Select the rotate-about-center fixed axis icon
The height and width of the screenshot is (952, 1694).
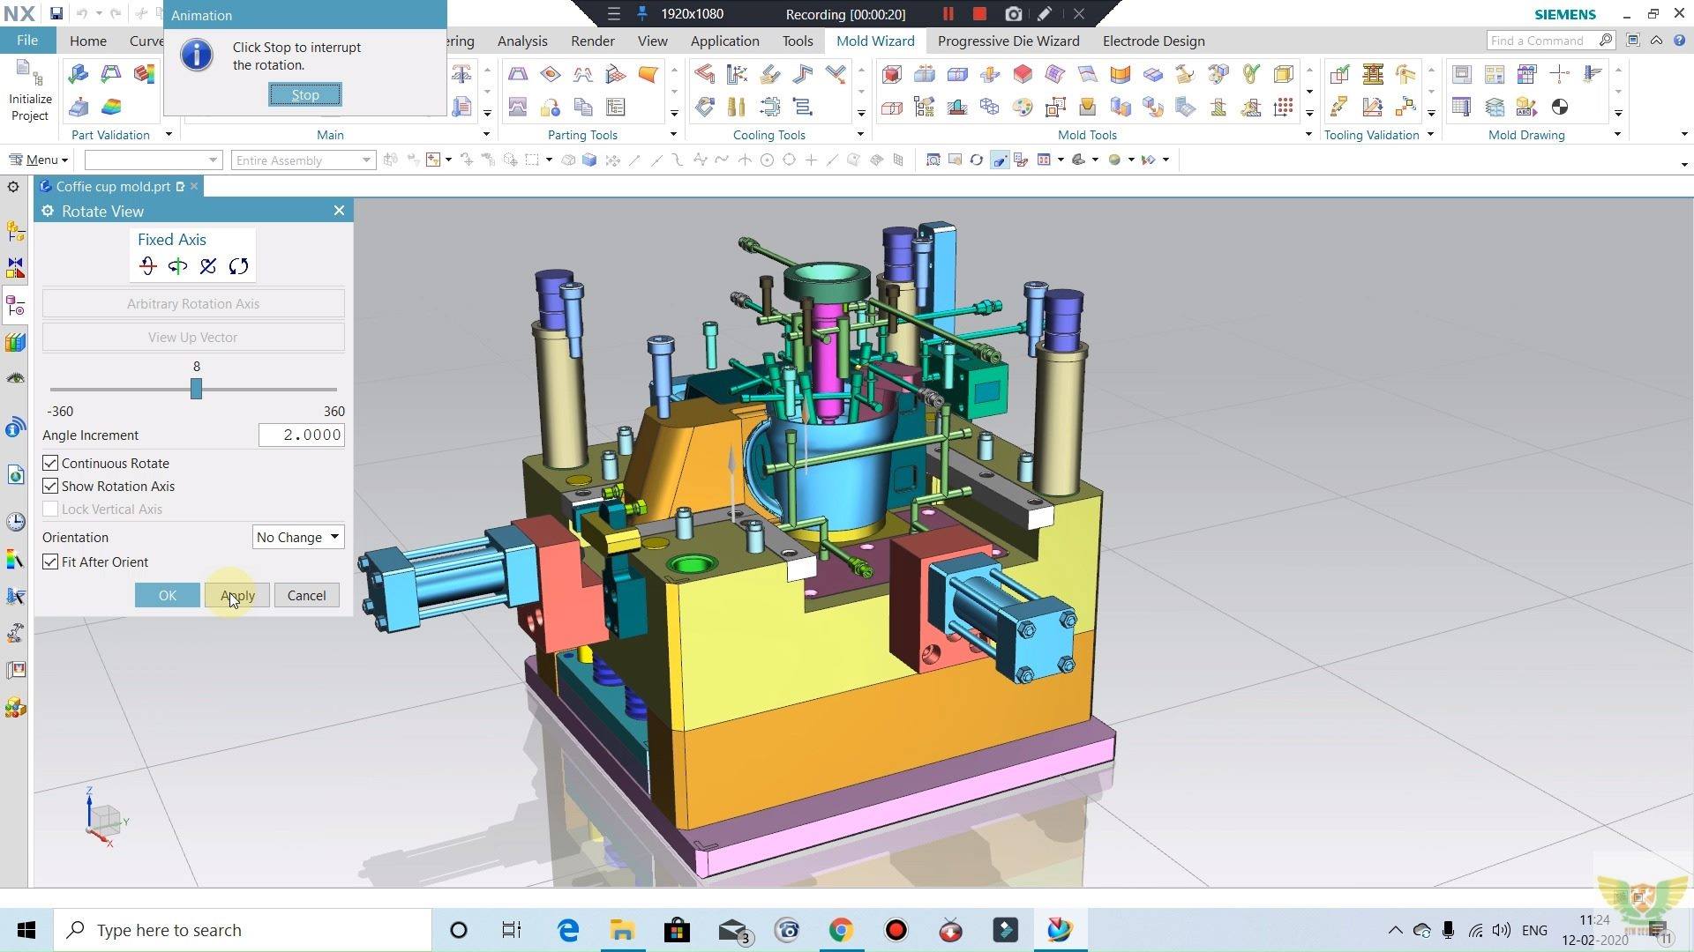(x=238, y=266)
